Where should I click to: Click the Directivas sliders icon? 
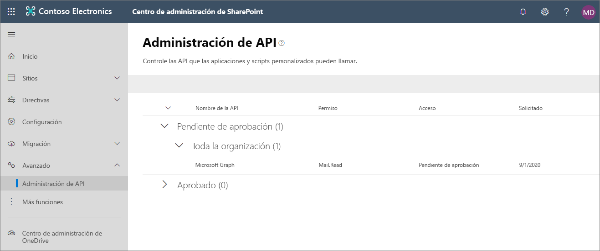click(12, 100)
